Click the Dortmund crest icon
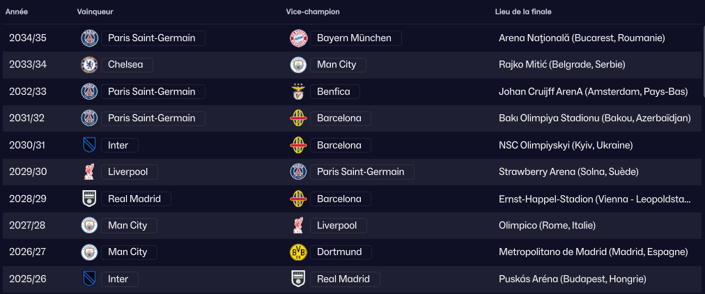 click(298, 252)
